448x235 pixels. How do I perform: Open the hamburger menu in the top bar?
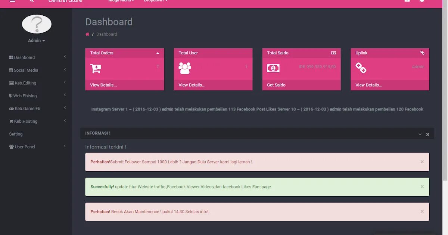pyautogui.click(x=12, y=1)
